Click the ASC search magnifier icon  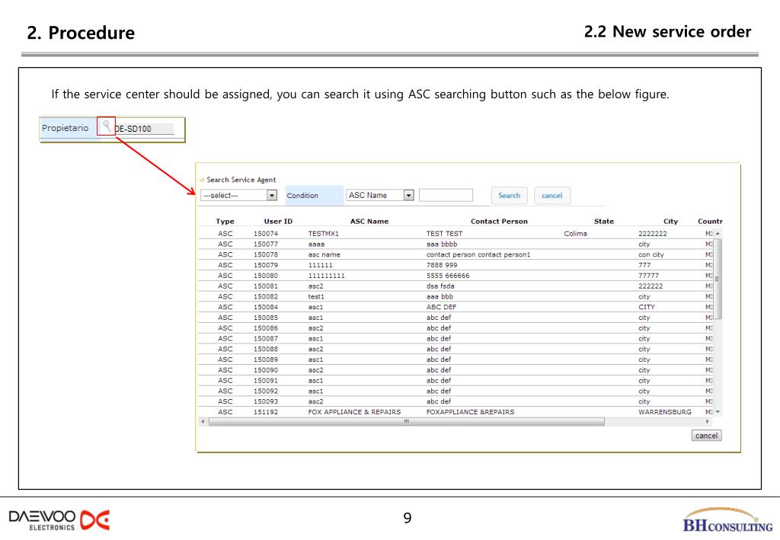[x=107, y=126]
